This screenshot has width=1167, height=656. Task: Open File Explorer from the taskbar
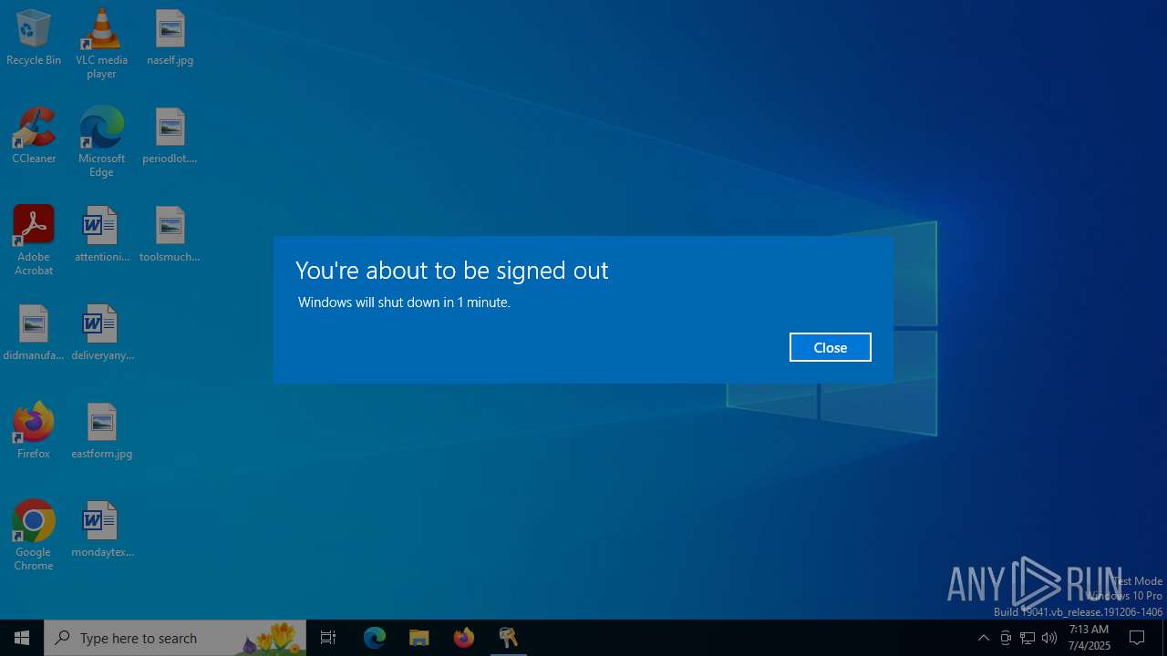point(418,638)
